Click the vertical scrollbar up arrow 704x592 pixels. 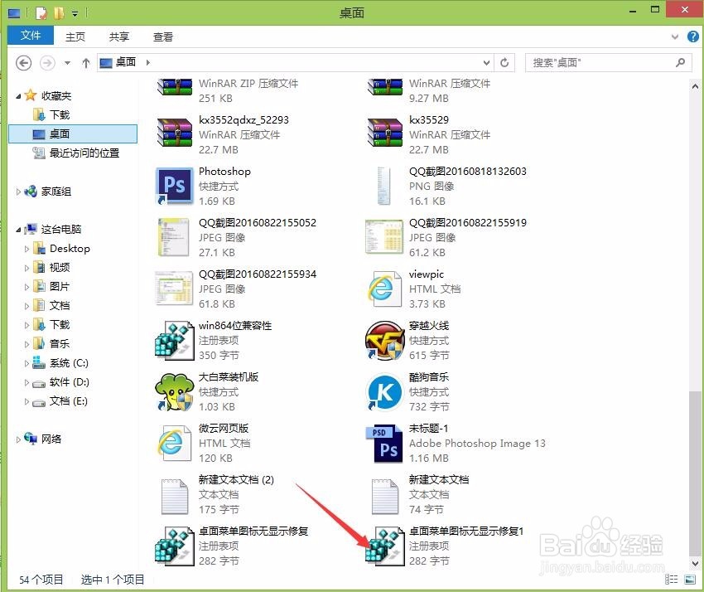click(x=695, y=86)
